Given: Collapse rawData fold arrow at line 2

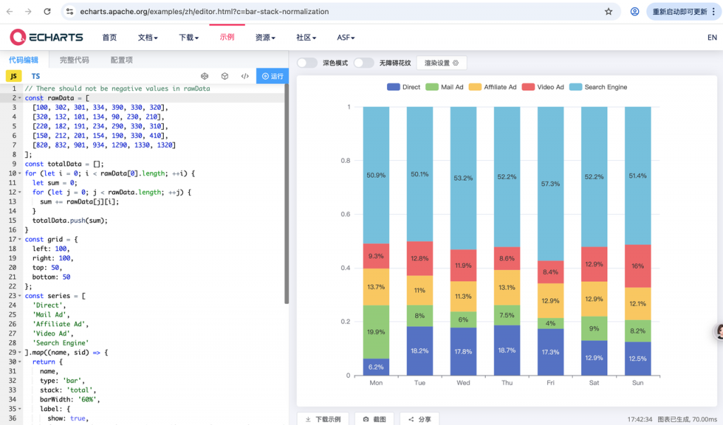Looking at the screenshot, I should 19,98.
